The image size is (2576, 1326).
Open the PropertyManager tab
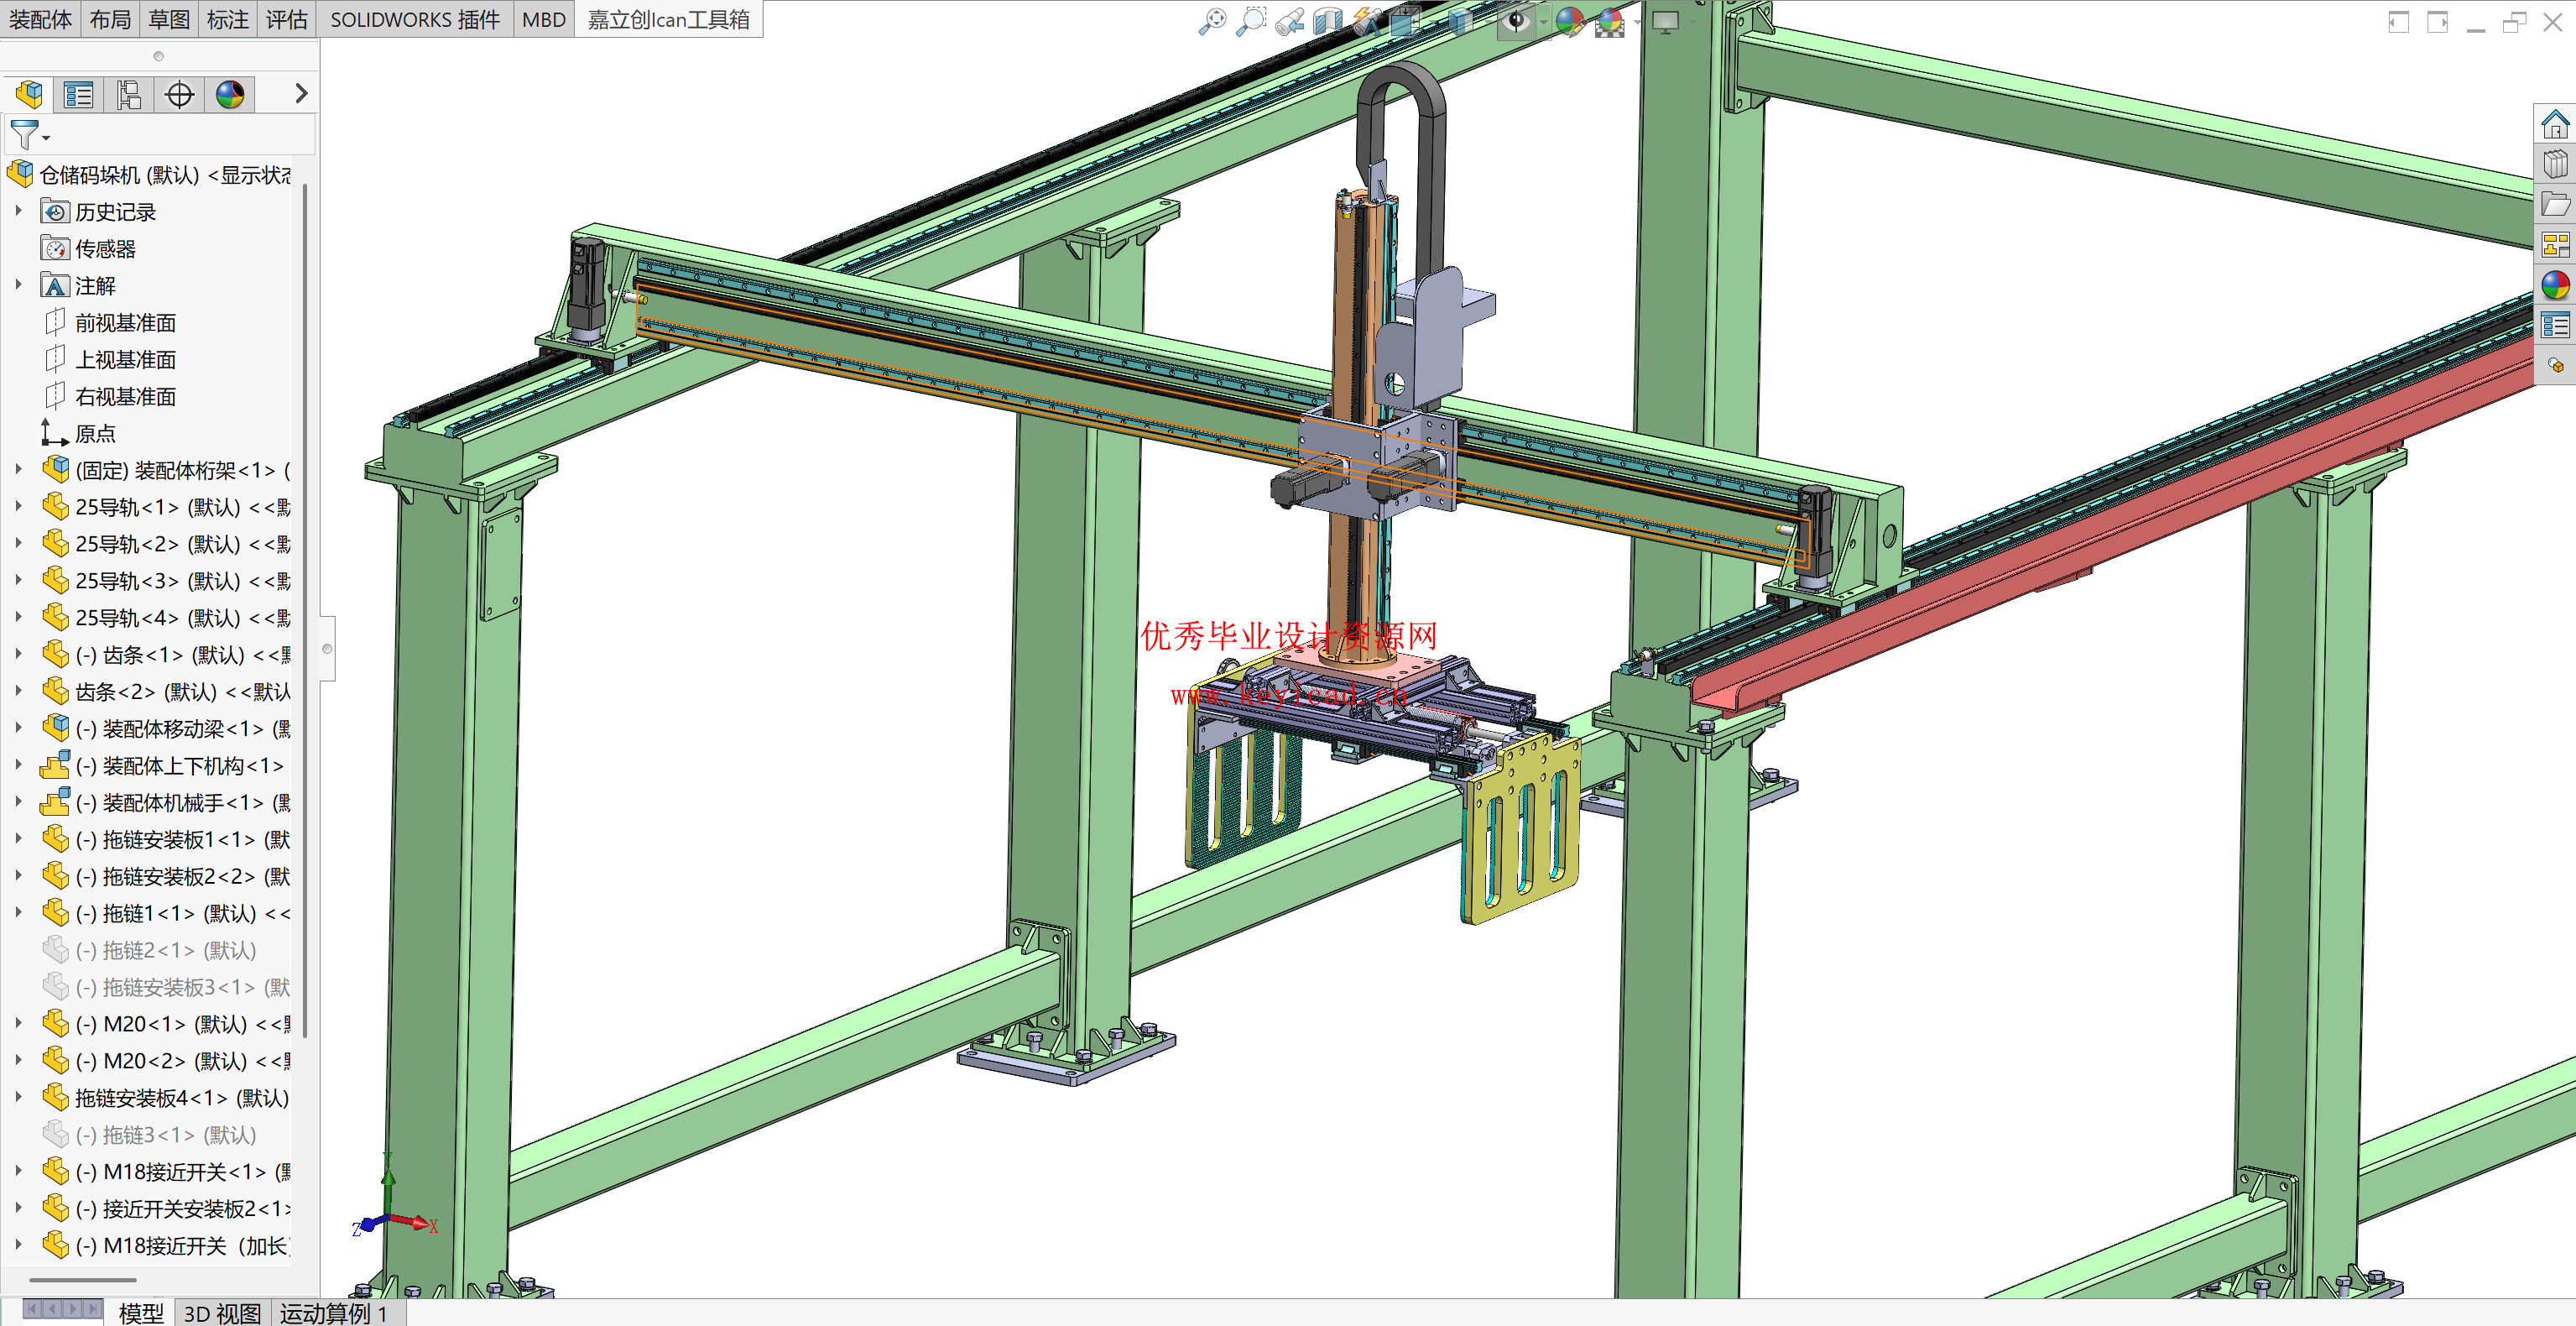coord(78,95)
